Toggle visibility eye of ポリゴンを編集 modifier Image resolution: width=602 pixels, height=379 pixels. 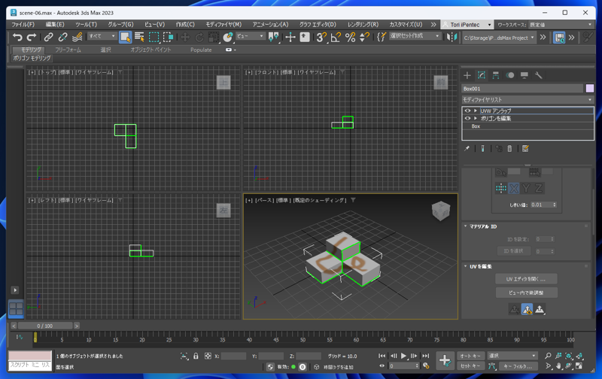(x=467, y=118)
